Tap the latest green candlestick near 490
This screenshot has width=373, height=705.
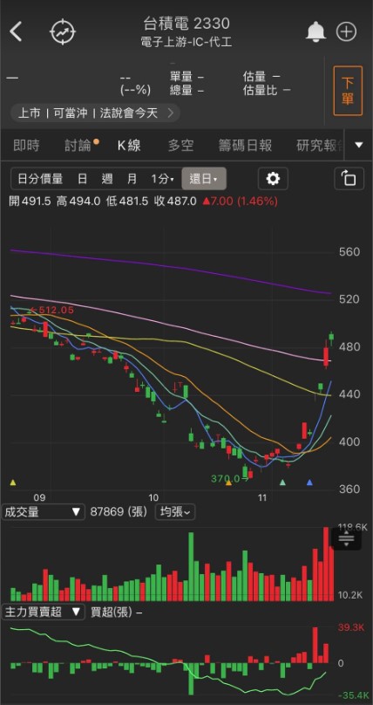332,339
